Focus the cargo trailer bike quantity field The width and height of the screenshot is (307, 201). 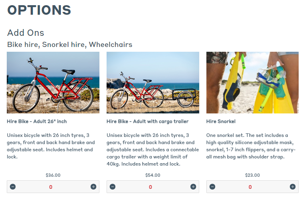click(x=150, y=187)
